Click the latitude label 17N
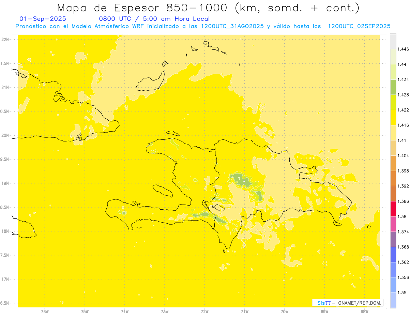409x316 pixels. [x=5, y=279]
